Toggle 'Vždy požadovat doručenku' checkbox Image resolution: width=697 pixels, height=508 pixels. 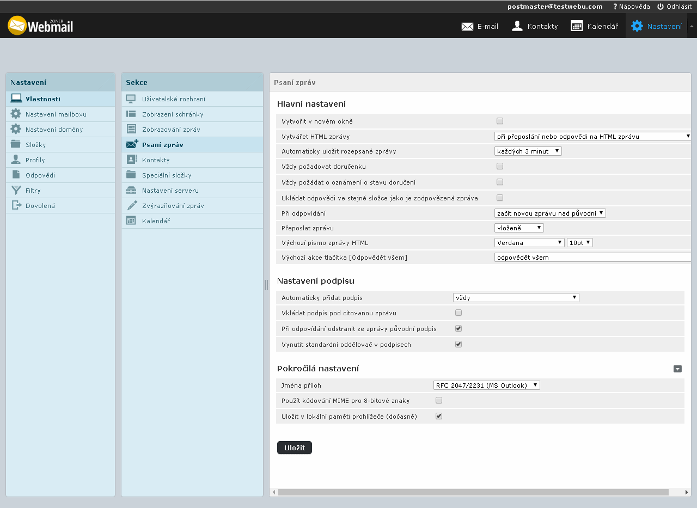(500, 166)
